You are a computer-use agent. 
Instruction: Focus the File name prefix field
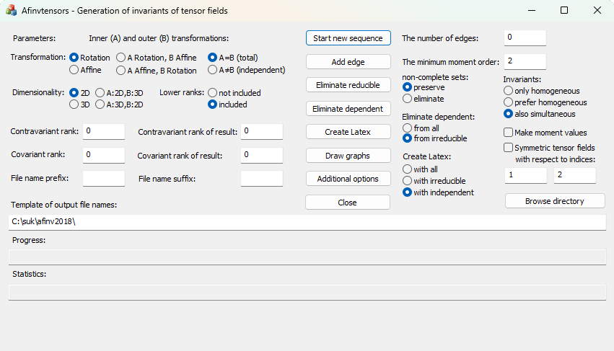click(103, 179)
